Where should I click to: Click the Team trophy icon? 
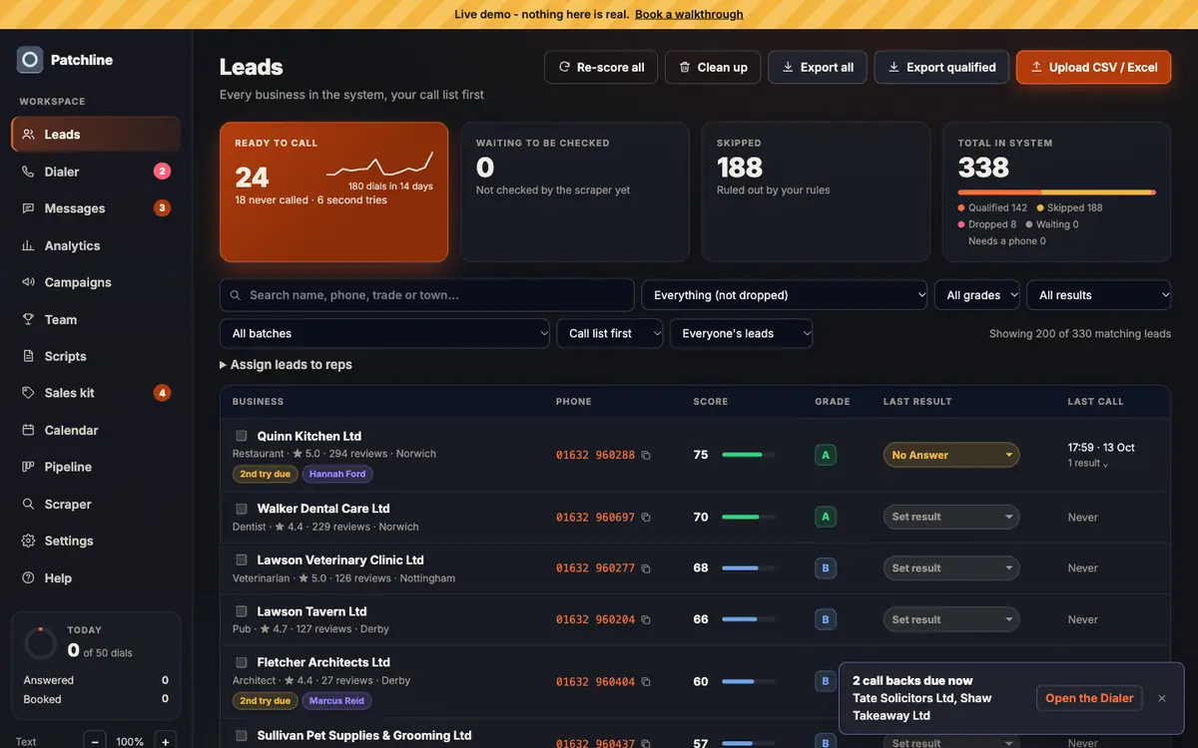[28, 319]
